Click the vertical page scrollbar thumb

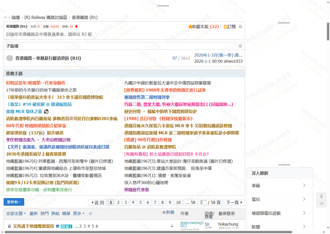328,31
